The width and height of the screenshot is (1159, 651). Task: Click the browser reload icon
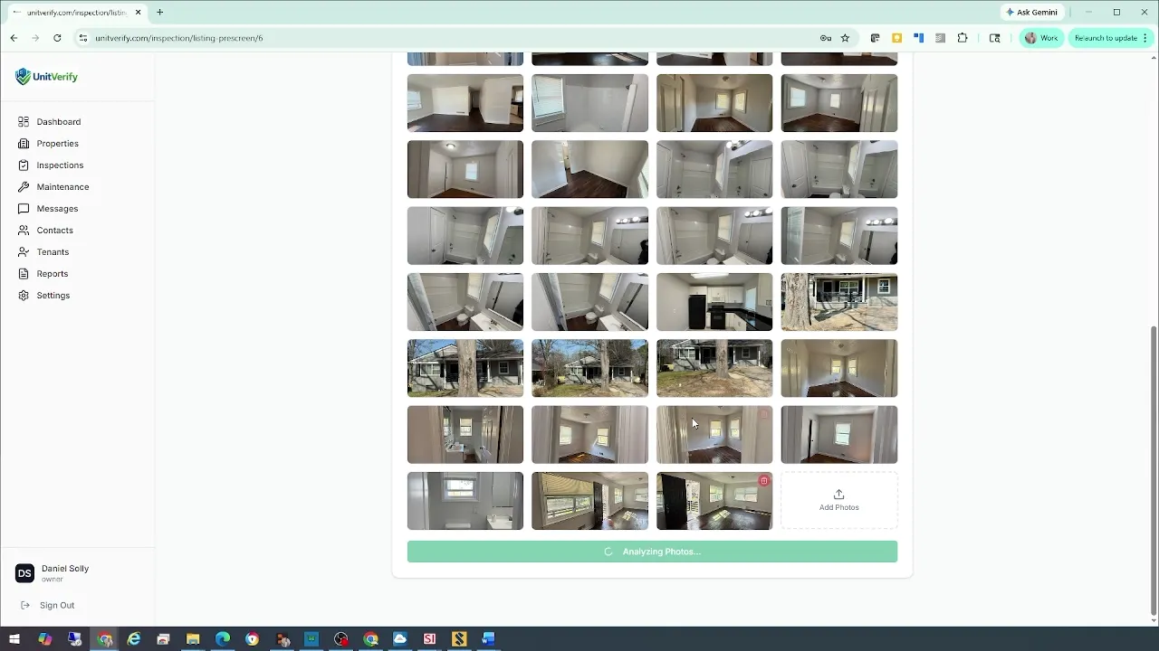(x=57, y=38)
